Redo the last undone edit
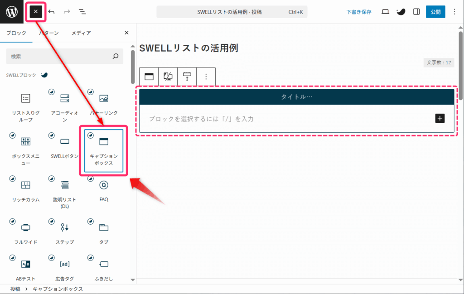This screenshot has width=464, height=294. (x=67, y=12)
